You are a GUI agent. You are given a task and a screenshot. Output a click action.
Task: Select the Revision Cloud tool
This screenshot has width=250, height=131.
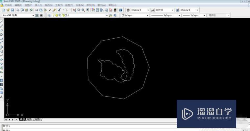(1, 51)
